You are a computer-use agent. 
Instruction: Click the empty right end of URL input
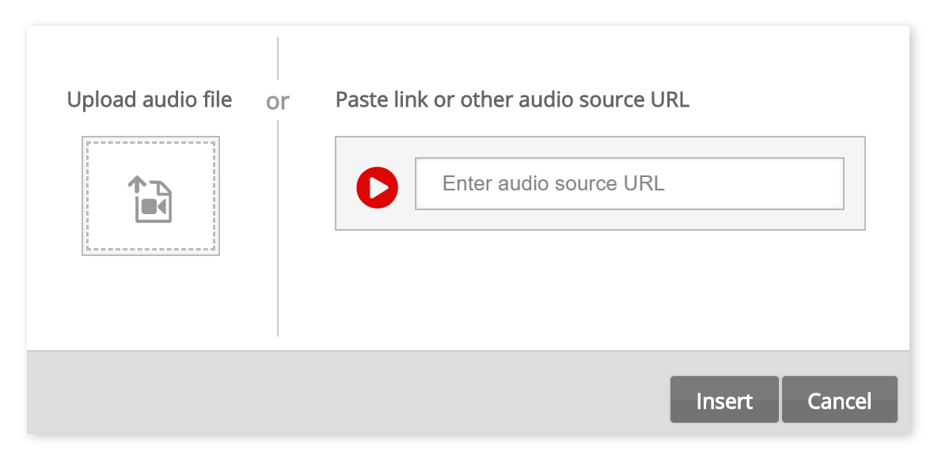(777, 183)
